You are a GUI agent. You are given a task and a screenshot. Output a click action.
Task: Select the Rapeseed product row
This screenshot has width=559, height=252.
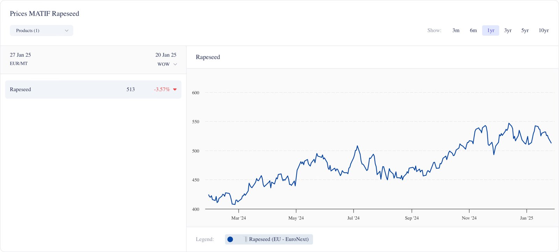point(93,89)
